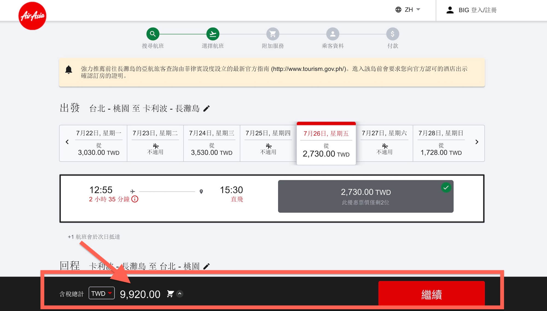Viewport: 547px width, 311px height.
Task: Toggle the selected 2,730.00 TWD fare
Action: click(x=365, y=196)
